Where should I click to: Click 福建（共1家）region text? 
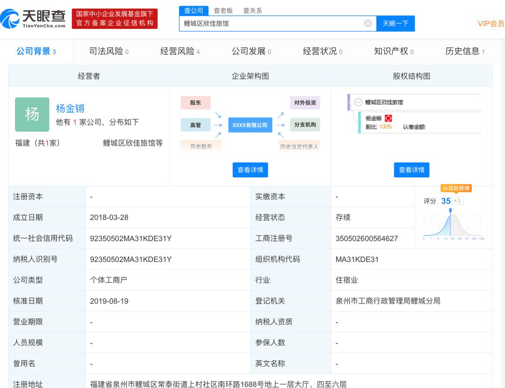click(37, 143)
